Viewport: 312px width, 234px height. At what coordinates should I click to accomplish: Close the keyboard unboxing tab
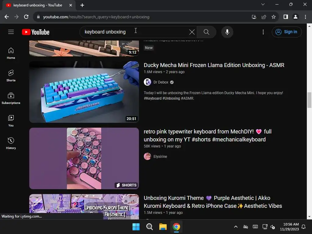tap(71, 5)
